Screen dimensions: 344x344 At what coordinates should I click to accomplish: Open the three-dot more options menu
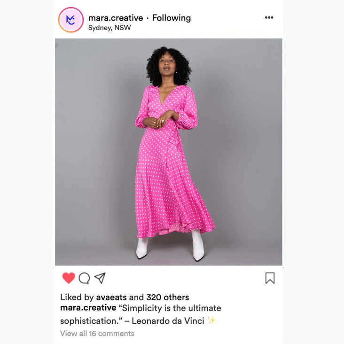pyautogui.click(x=269, y=17)
